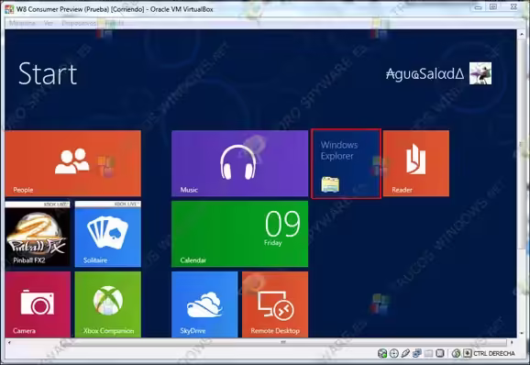Image resolution: width=530 pixels, height=365 pixels.
Task: Open the Máquina menu
Action: (22, 23)
